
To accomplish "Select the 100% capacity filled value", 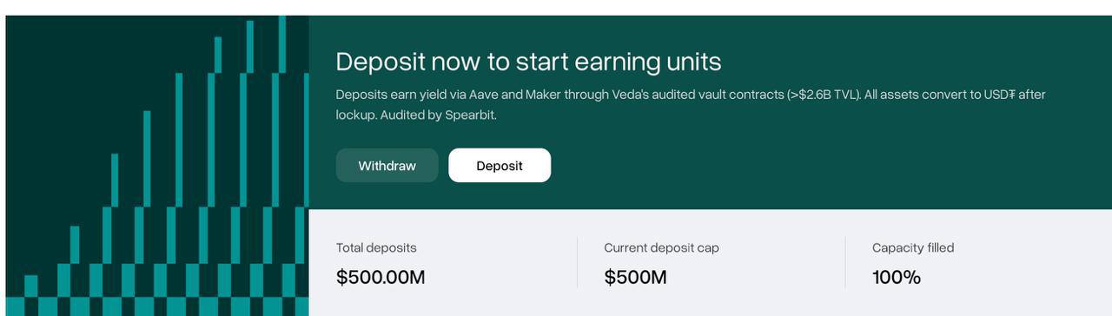I will point(897,277).
